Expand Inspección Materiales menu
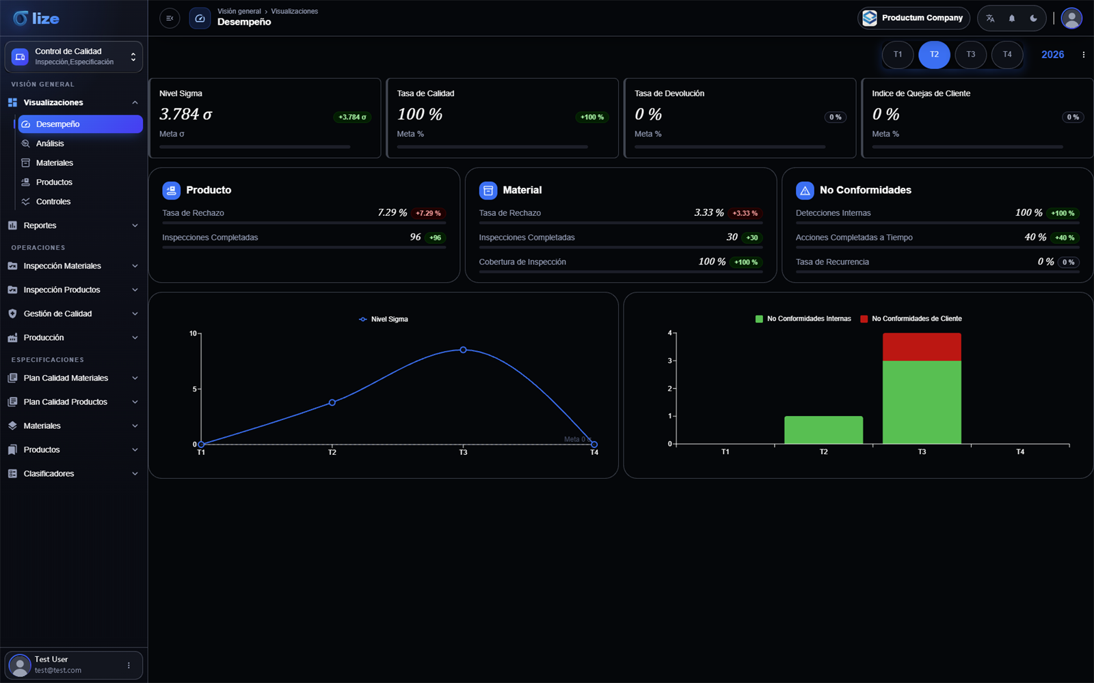The width and height of the screenshot is (1094, 683). tap(74, 266)
